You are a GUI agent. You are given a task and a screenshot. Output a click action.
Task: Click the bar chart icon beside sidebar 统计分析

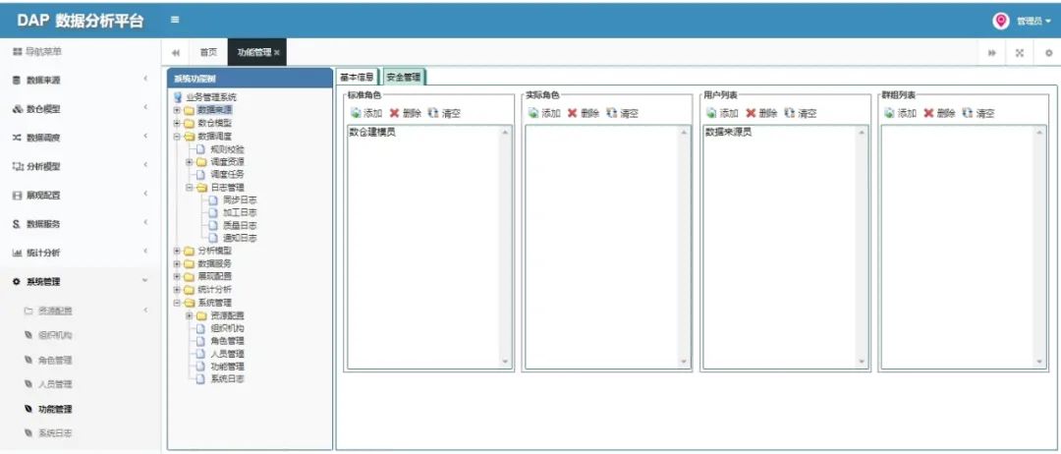click(x=18, y=253)
